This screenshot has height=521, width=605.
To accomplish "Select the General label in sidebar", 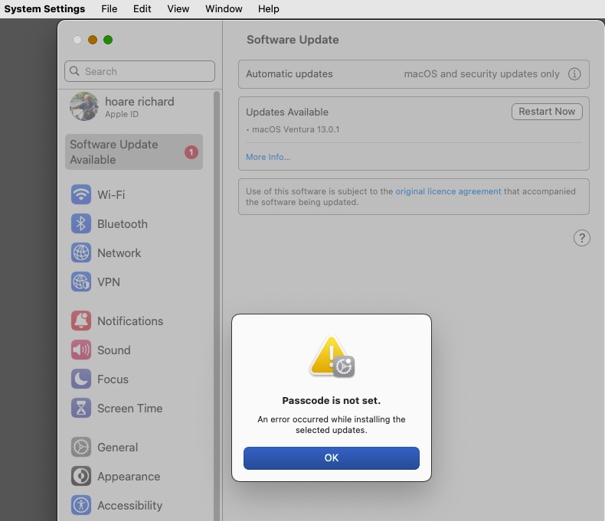I will point(117,447).
